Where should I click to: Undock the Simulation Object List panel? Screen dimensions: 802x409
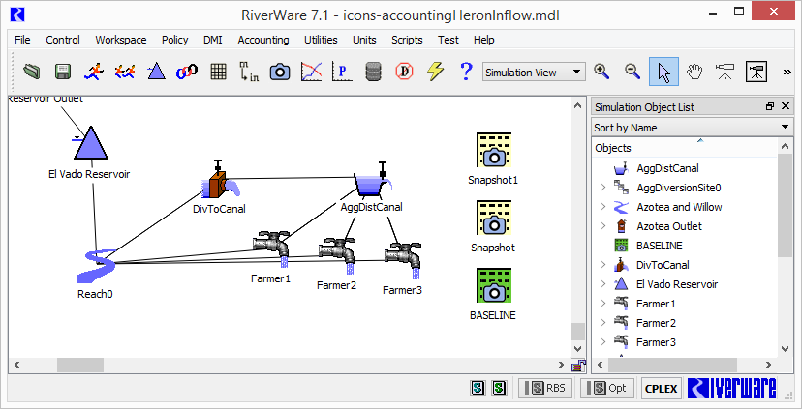point(770,106)
